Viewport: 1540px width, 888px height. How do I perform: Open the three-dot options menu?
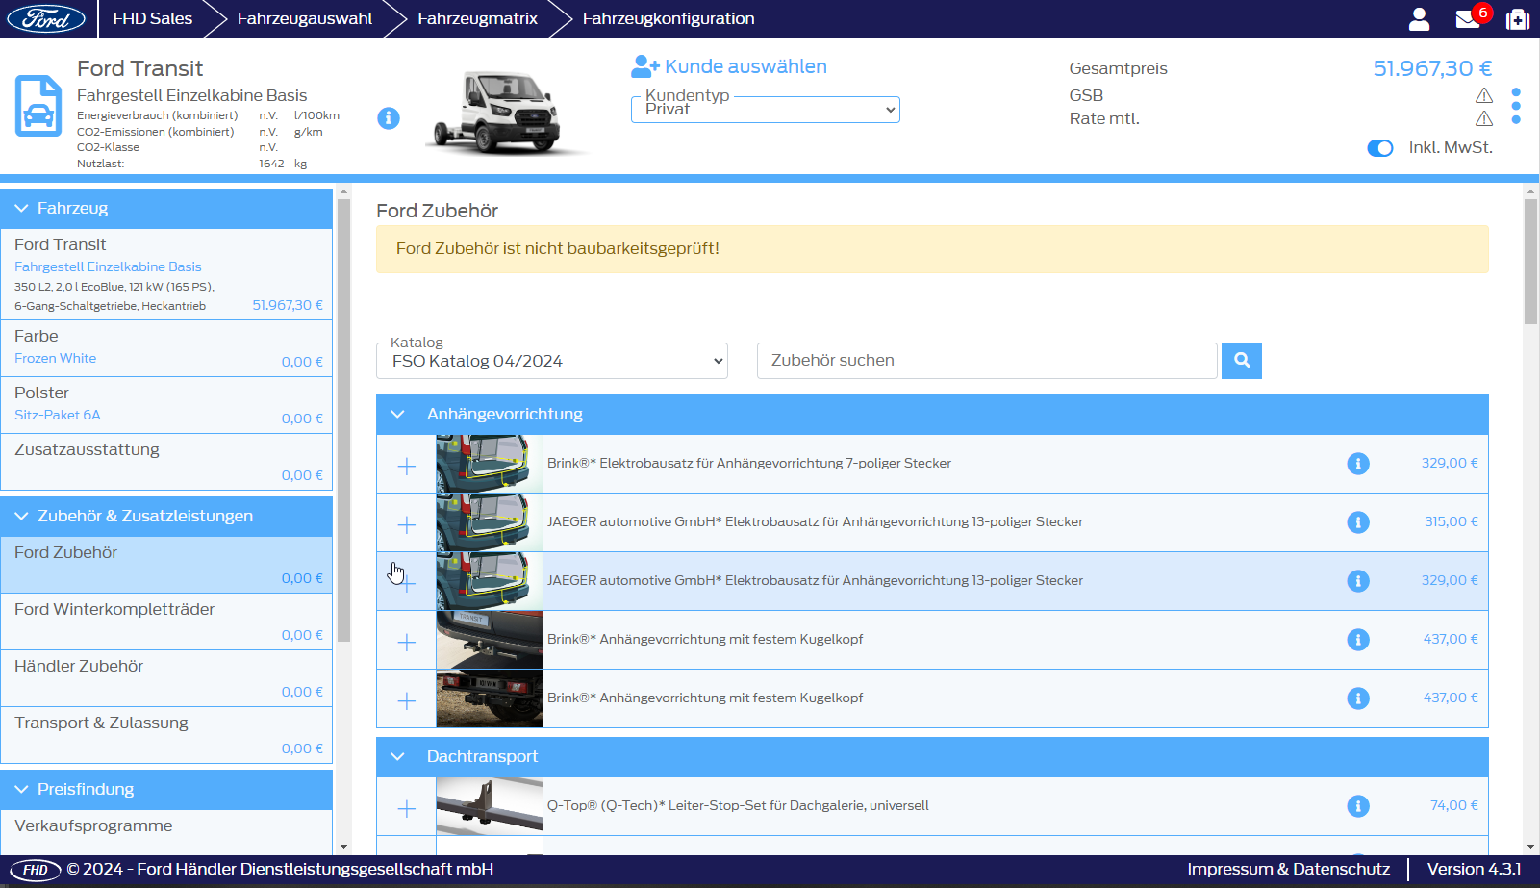coord(1516,106)
